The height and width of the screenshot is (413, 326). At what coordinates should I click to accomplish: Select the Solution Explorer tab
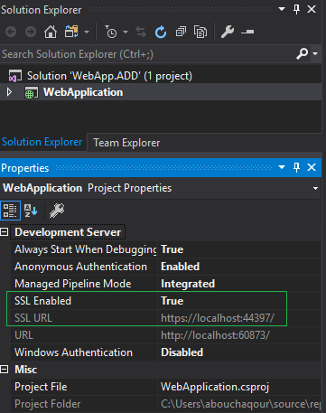click(42, 142)
